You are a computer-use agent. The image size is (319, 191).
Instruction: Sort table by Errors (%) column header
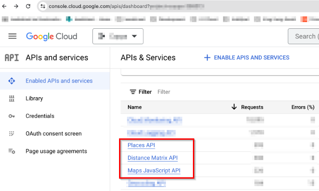[x=303, y=107]
